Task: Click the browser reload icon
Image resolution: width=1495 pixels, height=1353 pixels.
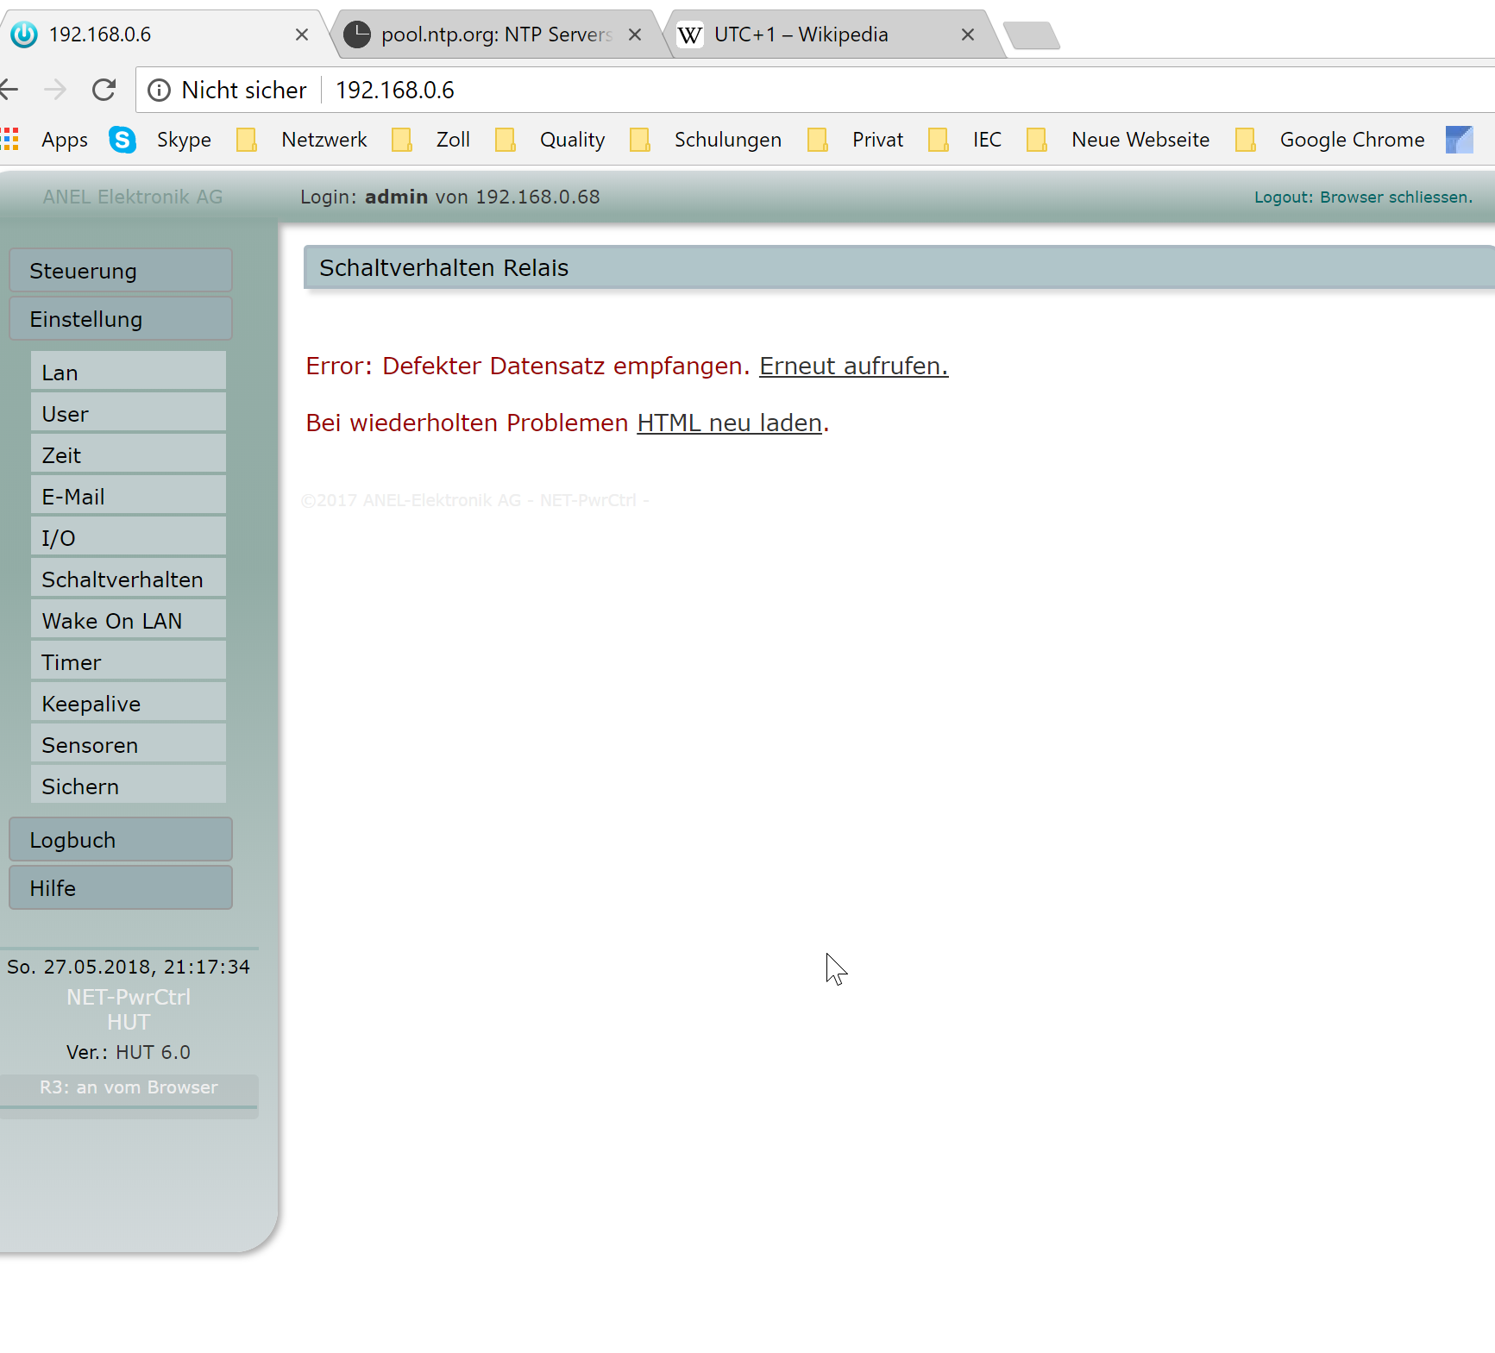Action: 104,90
